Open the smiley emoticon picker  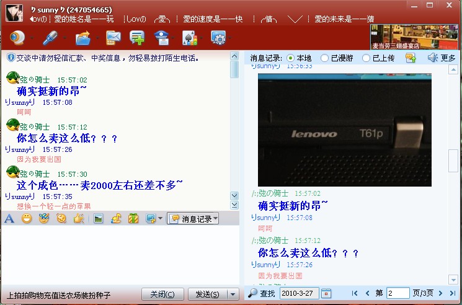pos(27,218)
